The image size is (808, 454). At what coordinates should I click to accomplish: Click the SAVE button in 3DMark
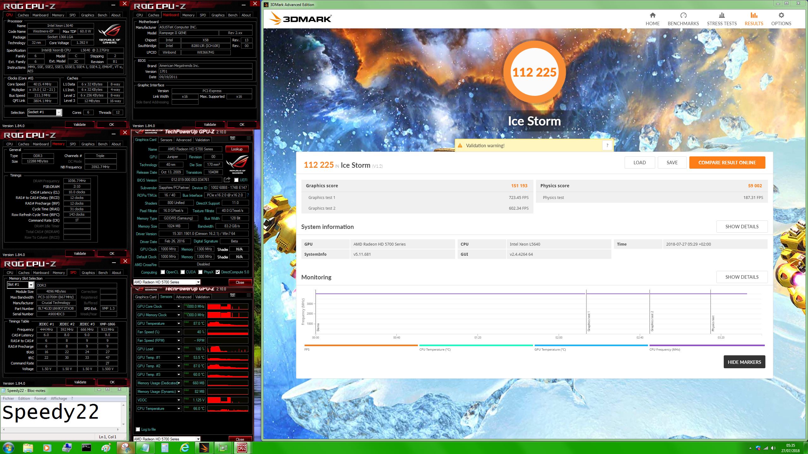672,163
